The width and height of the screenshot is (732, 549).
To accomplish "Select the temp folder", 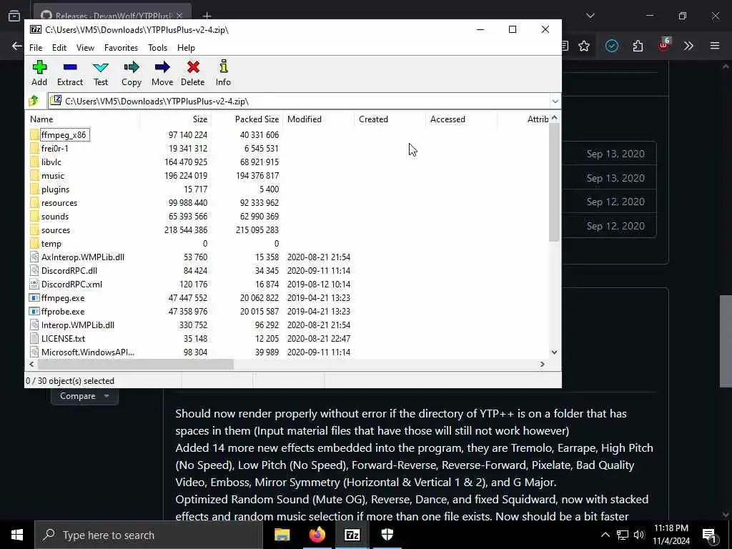I will [51, 243].
